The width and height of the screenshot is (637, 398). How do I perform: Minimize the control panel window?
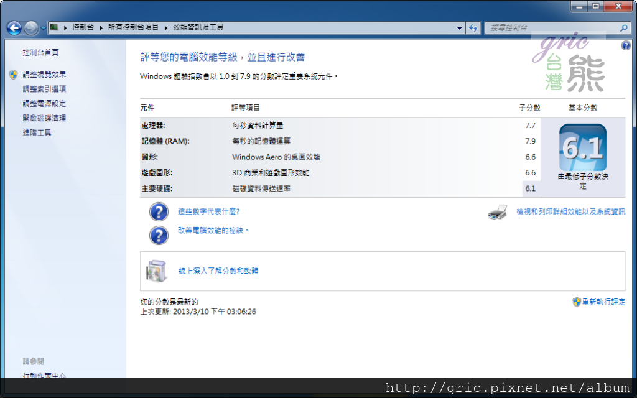[579, 6]
